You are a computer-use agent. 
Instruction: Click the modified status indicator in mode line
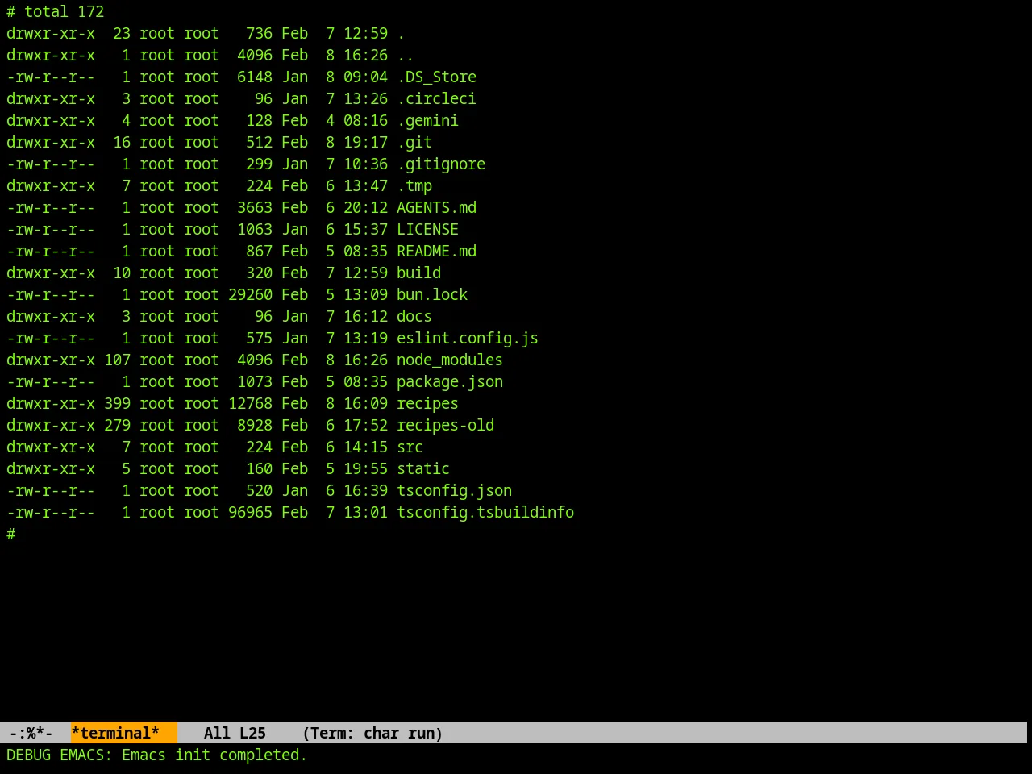coord(31,733)
